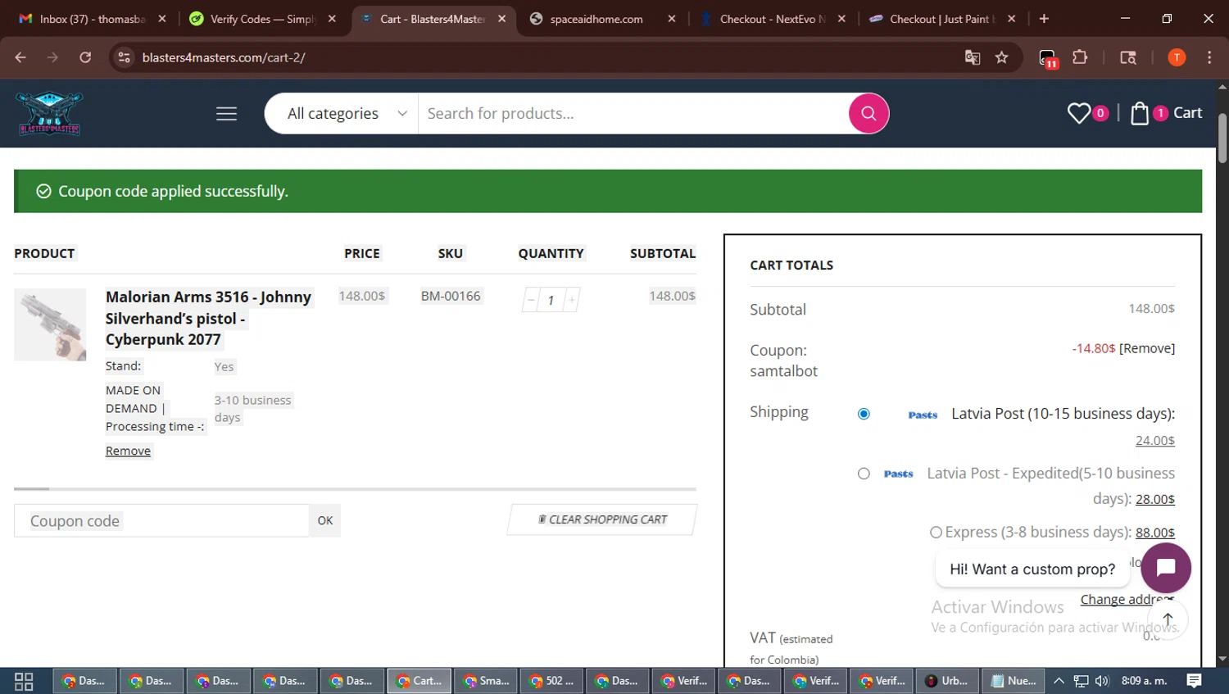This screenshot has height=694, width=1229.
Task: Click the browser address bar URL
Action: [224, 57]
